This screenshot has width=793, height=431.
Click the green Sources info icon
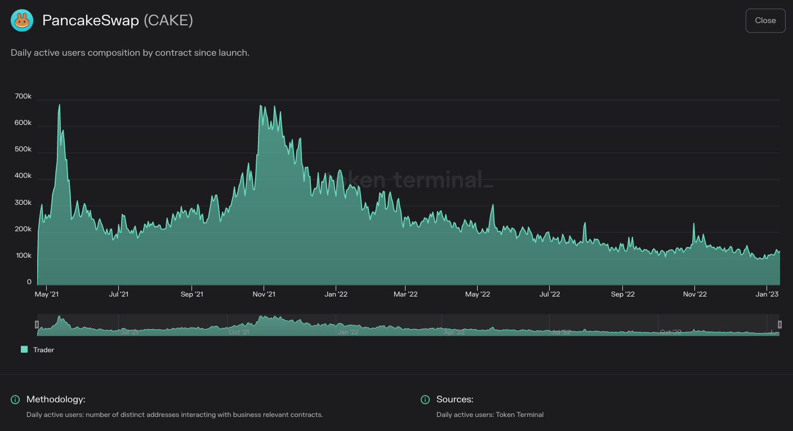(x=424, y=399)
